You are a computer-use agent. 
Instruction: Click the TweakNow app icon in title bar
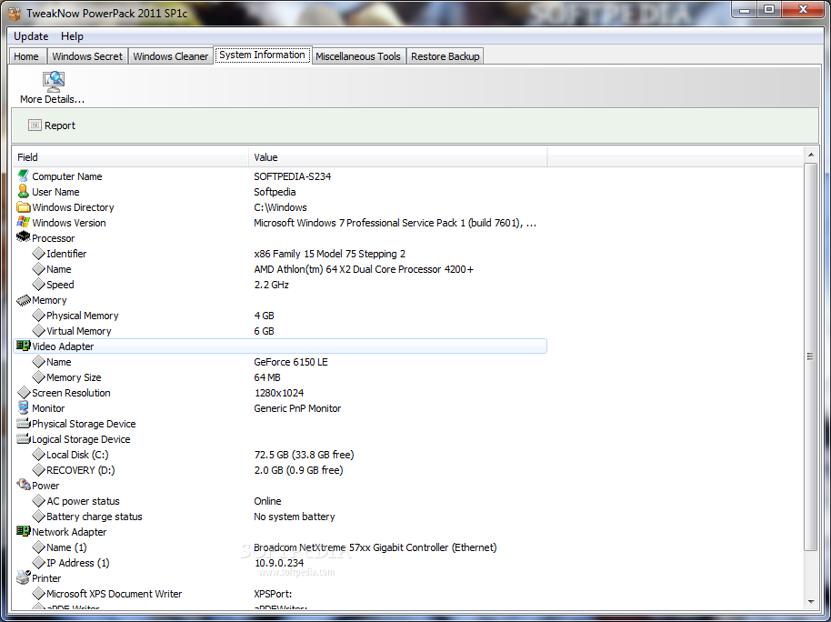(15, 12)
